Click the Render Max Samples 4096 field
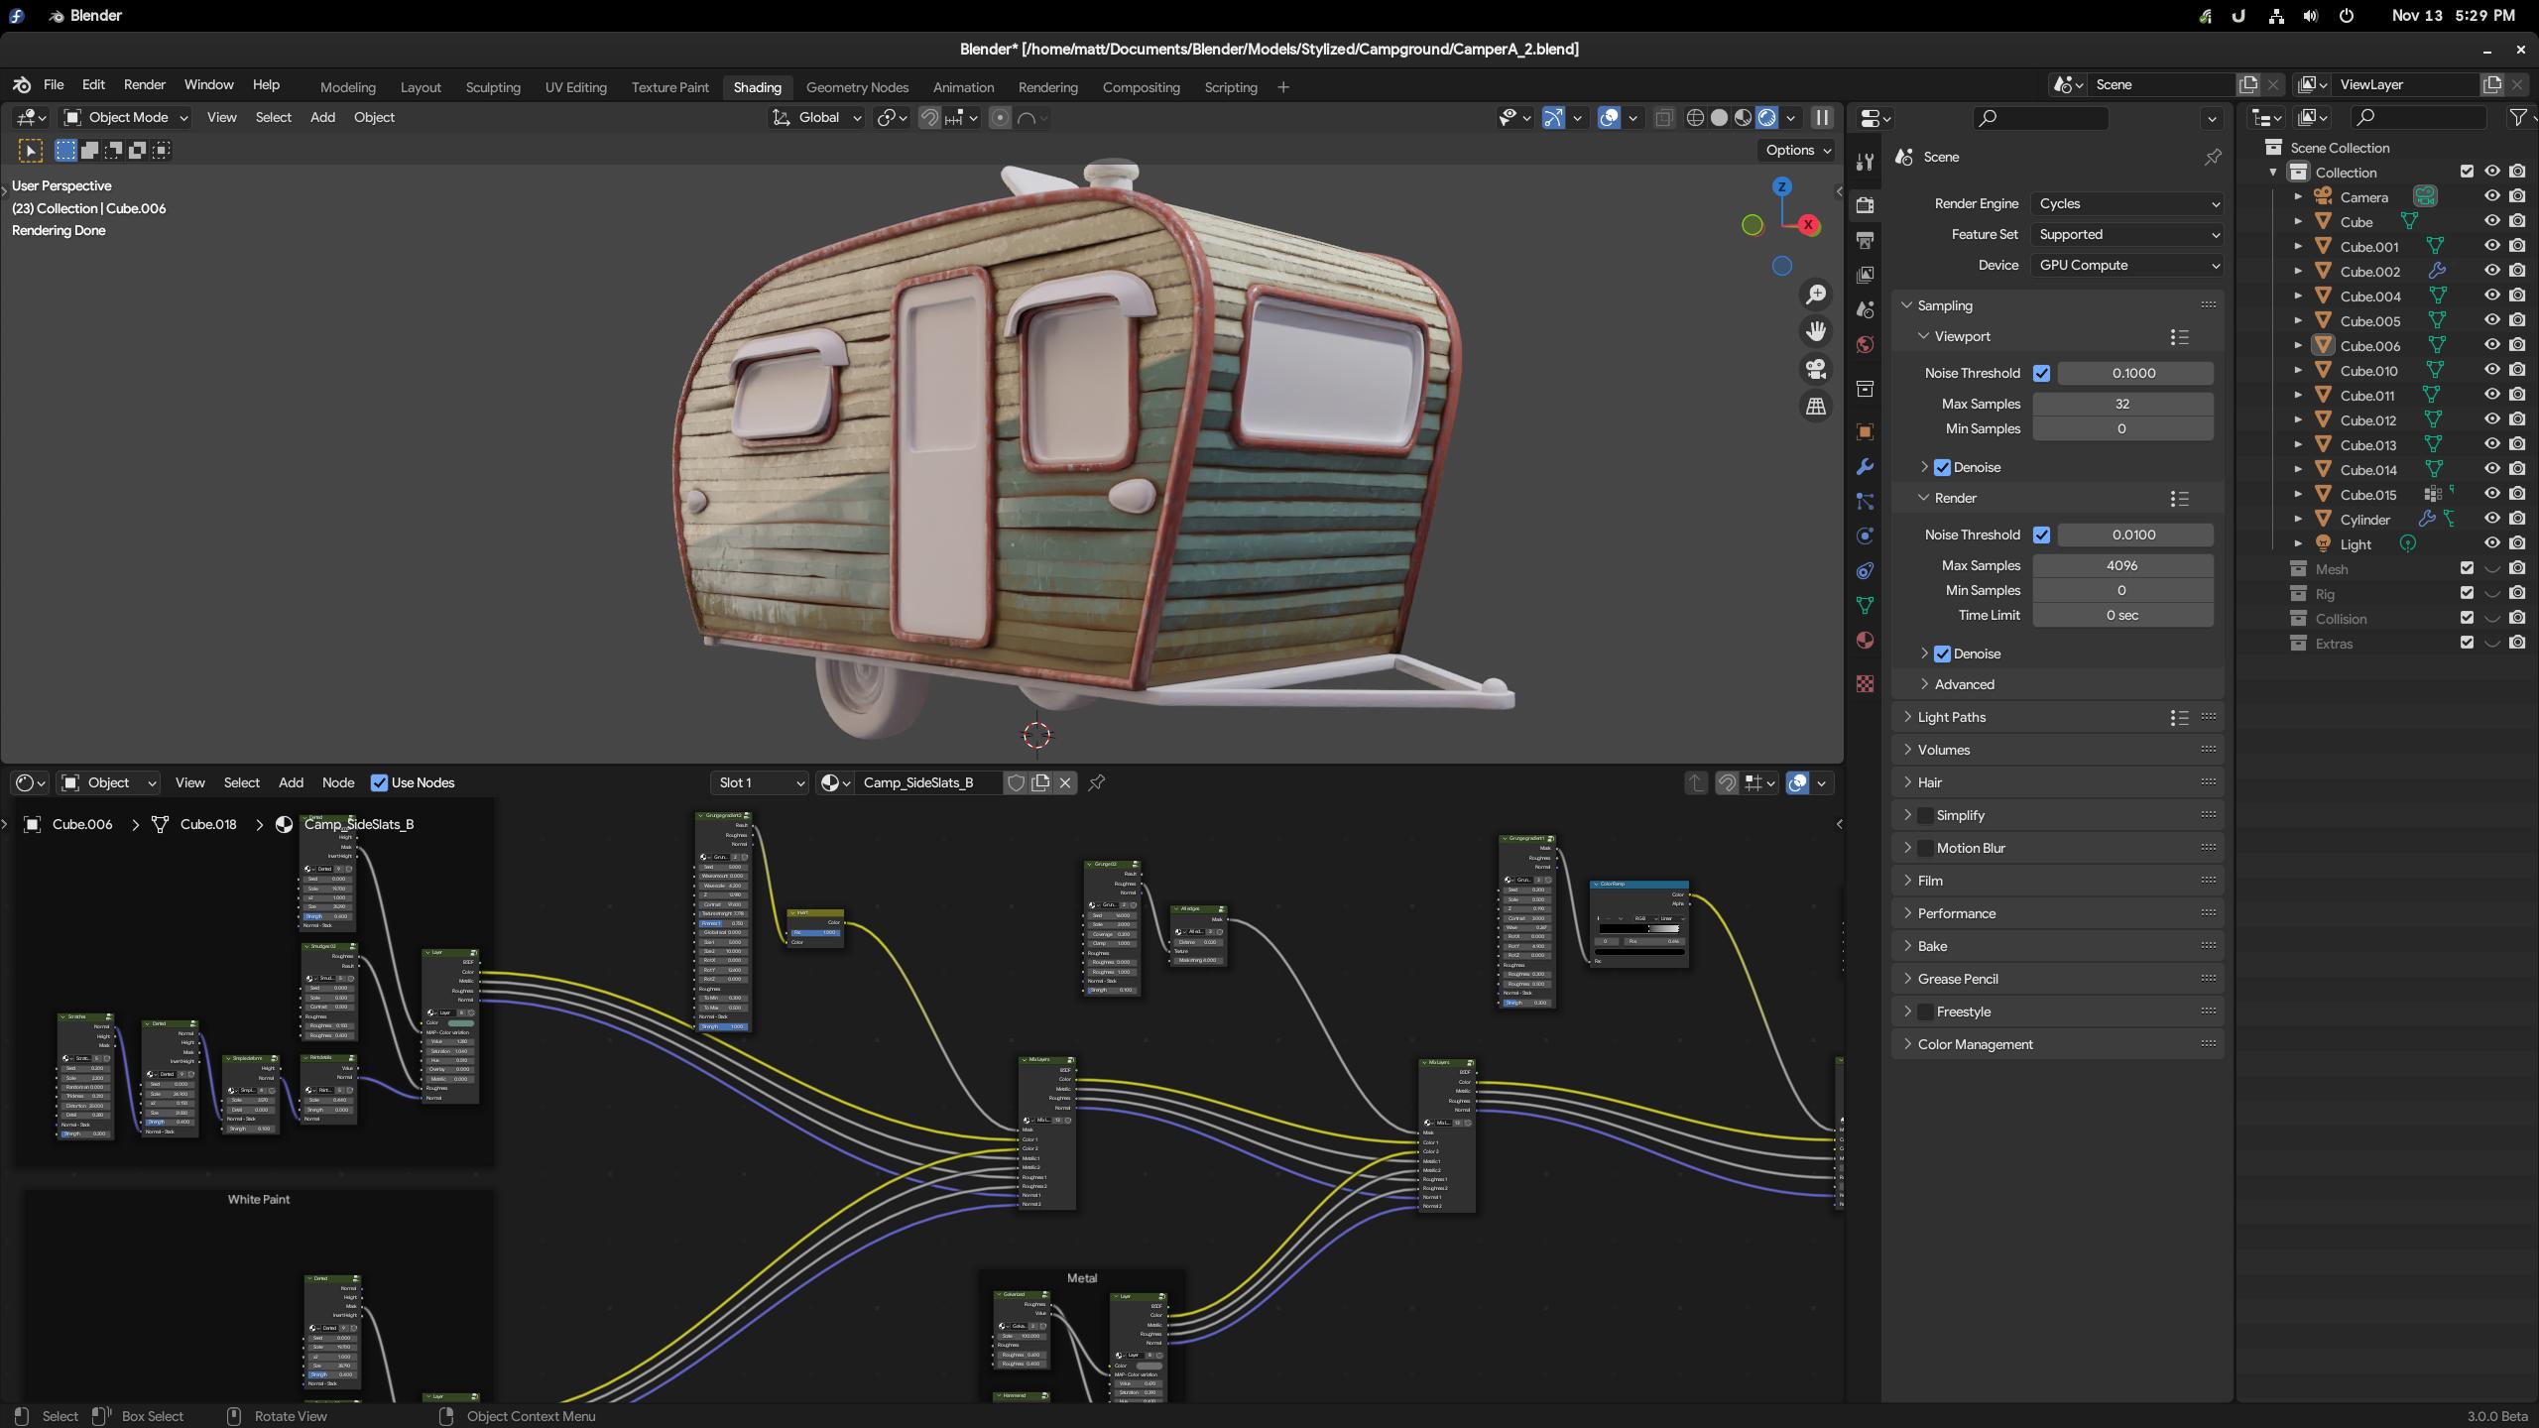2539x1428 pixels. (x=2122, y=565)
